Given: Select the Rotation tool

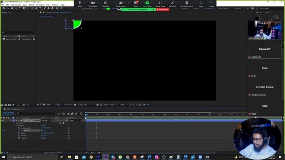Looking at the screenshot, I should [x=20, y=8].
